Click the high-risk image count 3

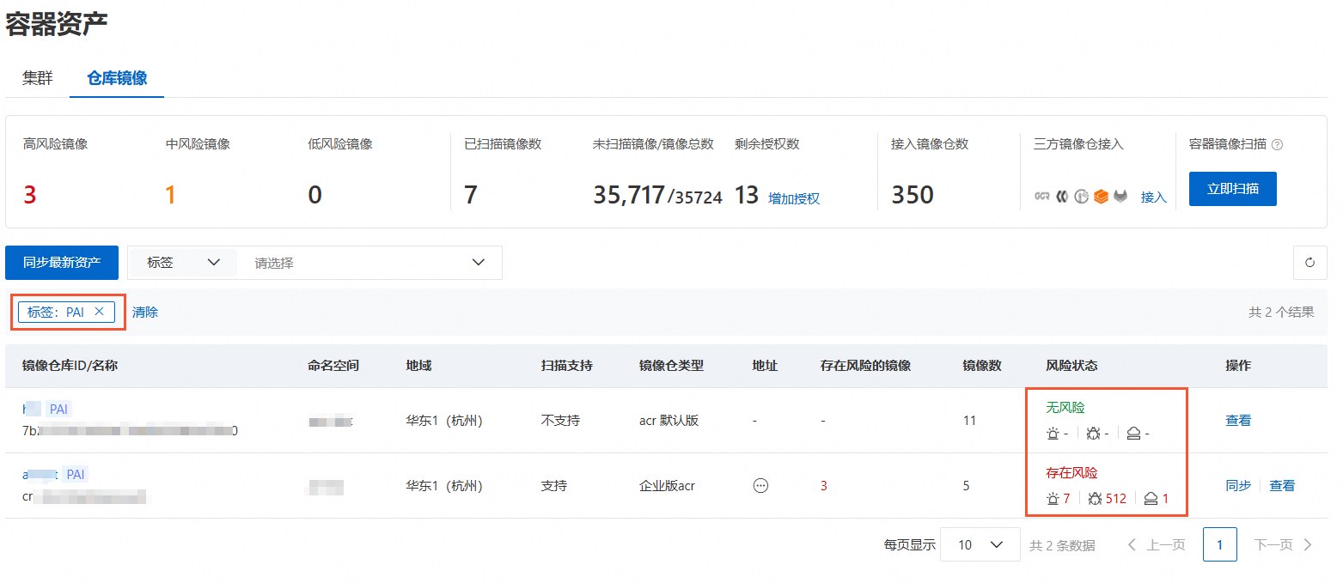[x=30, y=196]
